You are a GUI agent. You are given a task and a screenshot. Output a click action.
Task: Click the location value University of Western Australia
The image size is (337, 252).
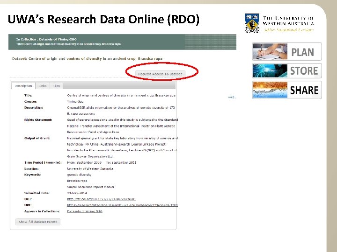90,168
